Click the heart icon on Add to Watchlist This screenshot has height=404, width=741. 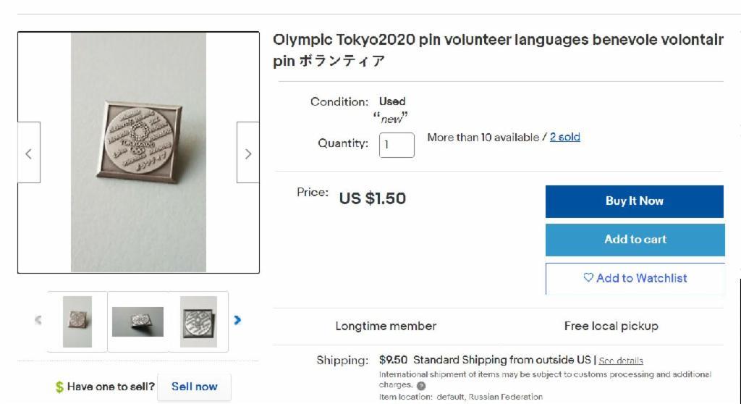588,278
